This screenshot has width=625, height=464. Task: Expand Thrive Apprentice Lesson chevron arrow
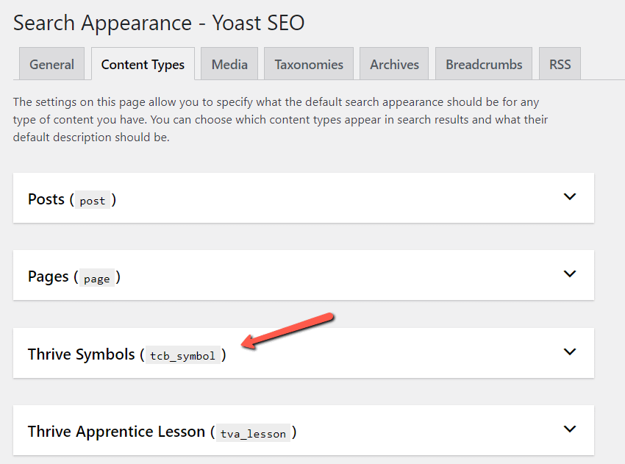(x=570, y=429)
